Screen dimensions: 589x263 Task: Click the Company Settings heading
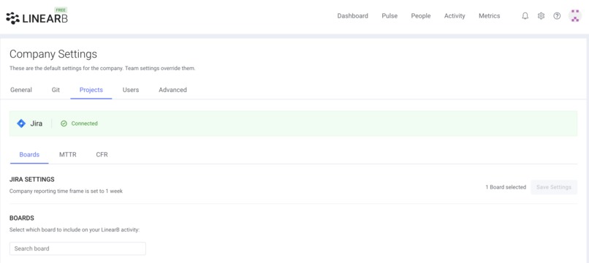click(x=53, y=54)
